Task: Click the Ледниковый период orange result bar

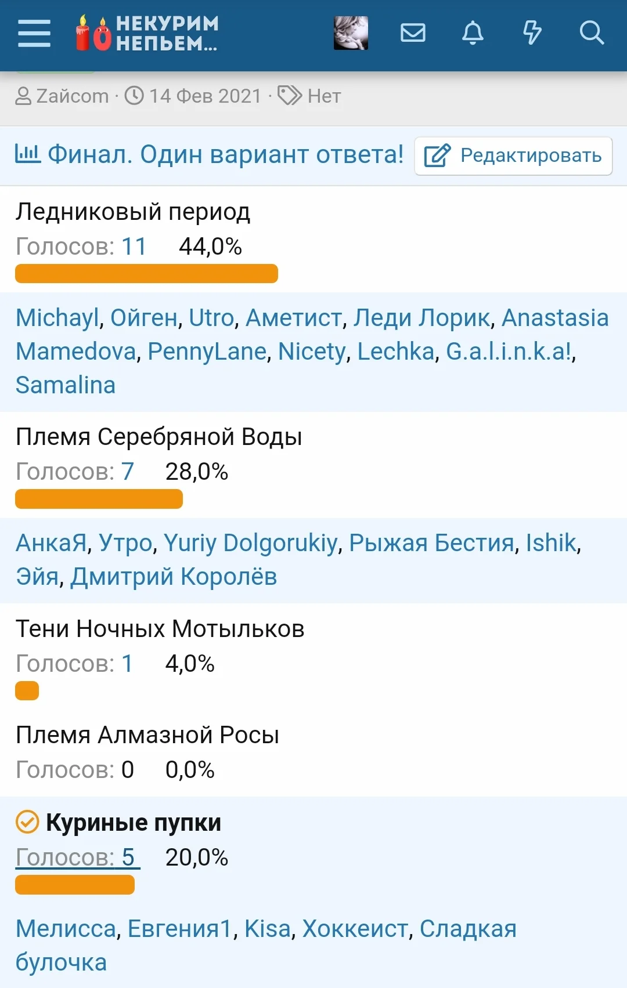Action: 146,274
